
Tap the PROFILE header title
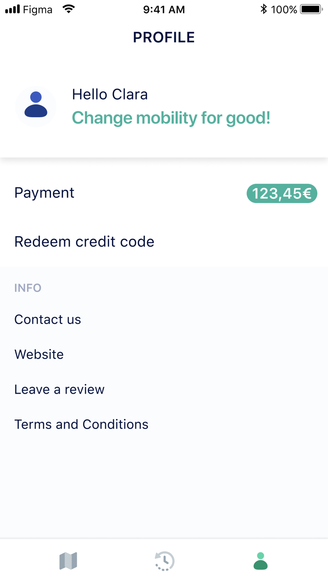[164, 37]
